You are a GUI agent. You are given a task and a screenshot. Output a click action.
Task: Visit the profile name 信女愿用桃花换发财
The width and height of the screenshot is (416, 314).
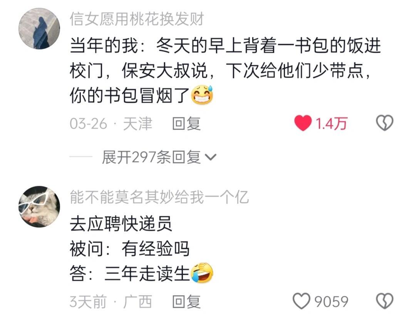(x=137, y=19)
